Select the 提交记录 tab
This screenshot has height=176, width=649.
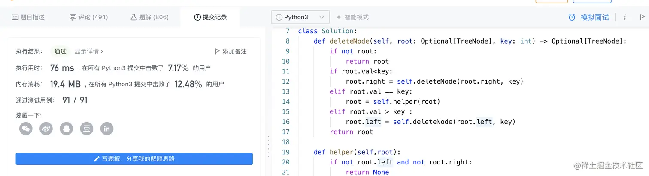point(210,17)
